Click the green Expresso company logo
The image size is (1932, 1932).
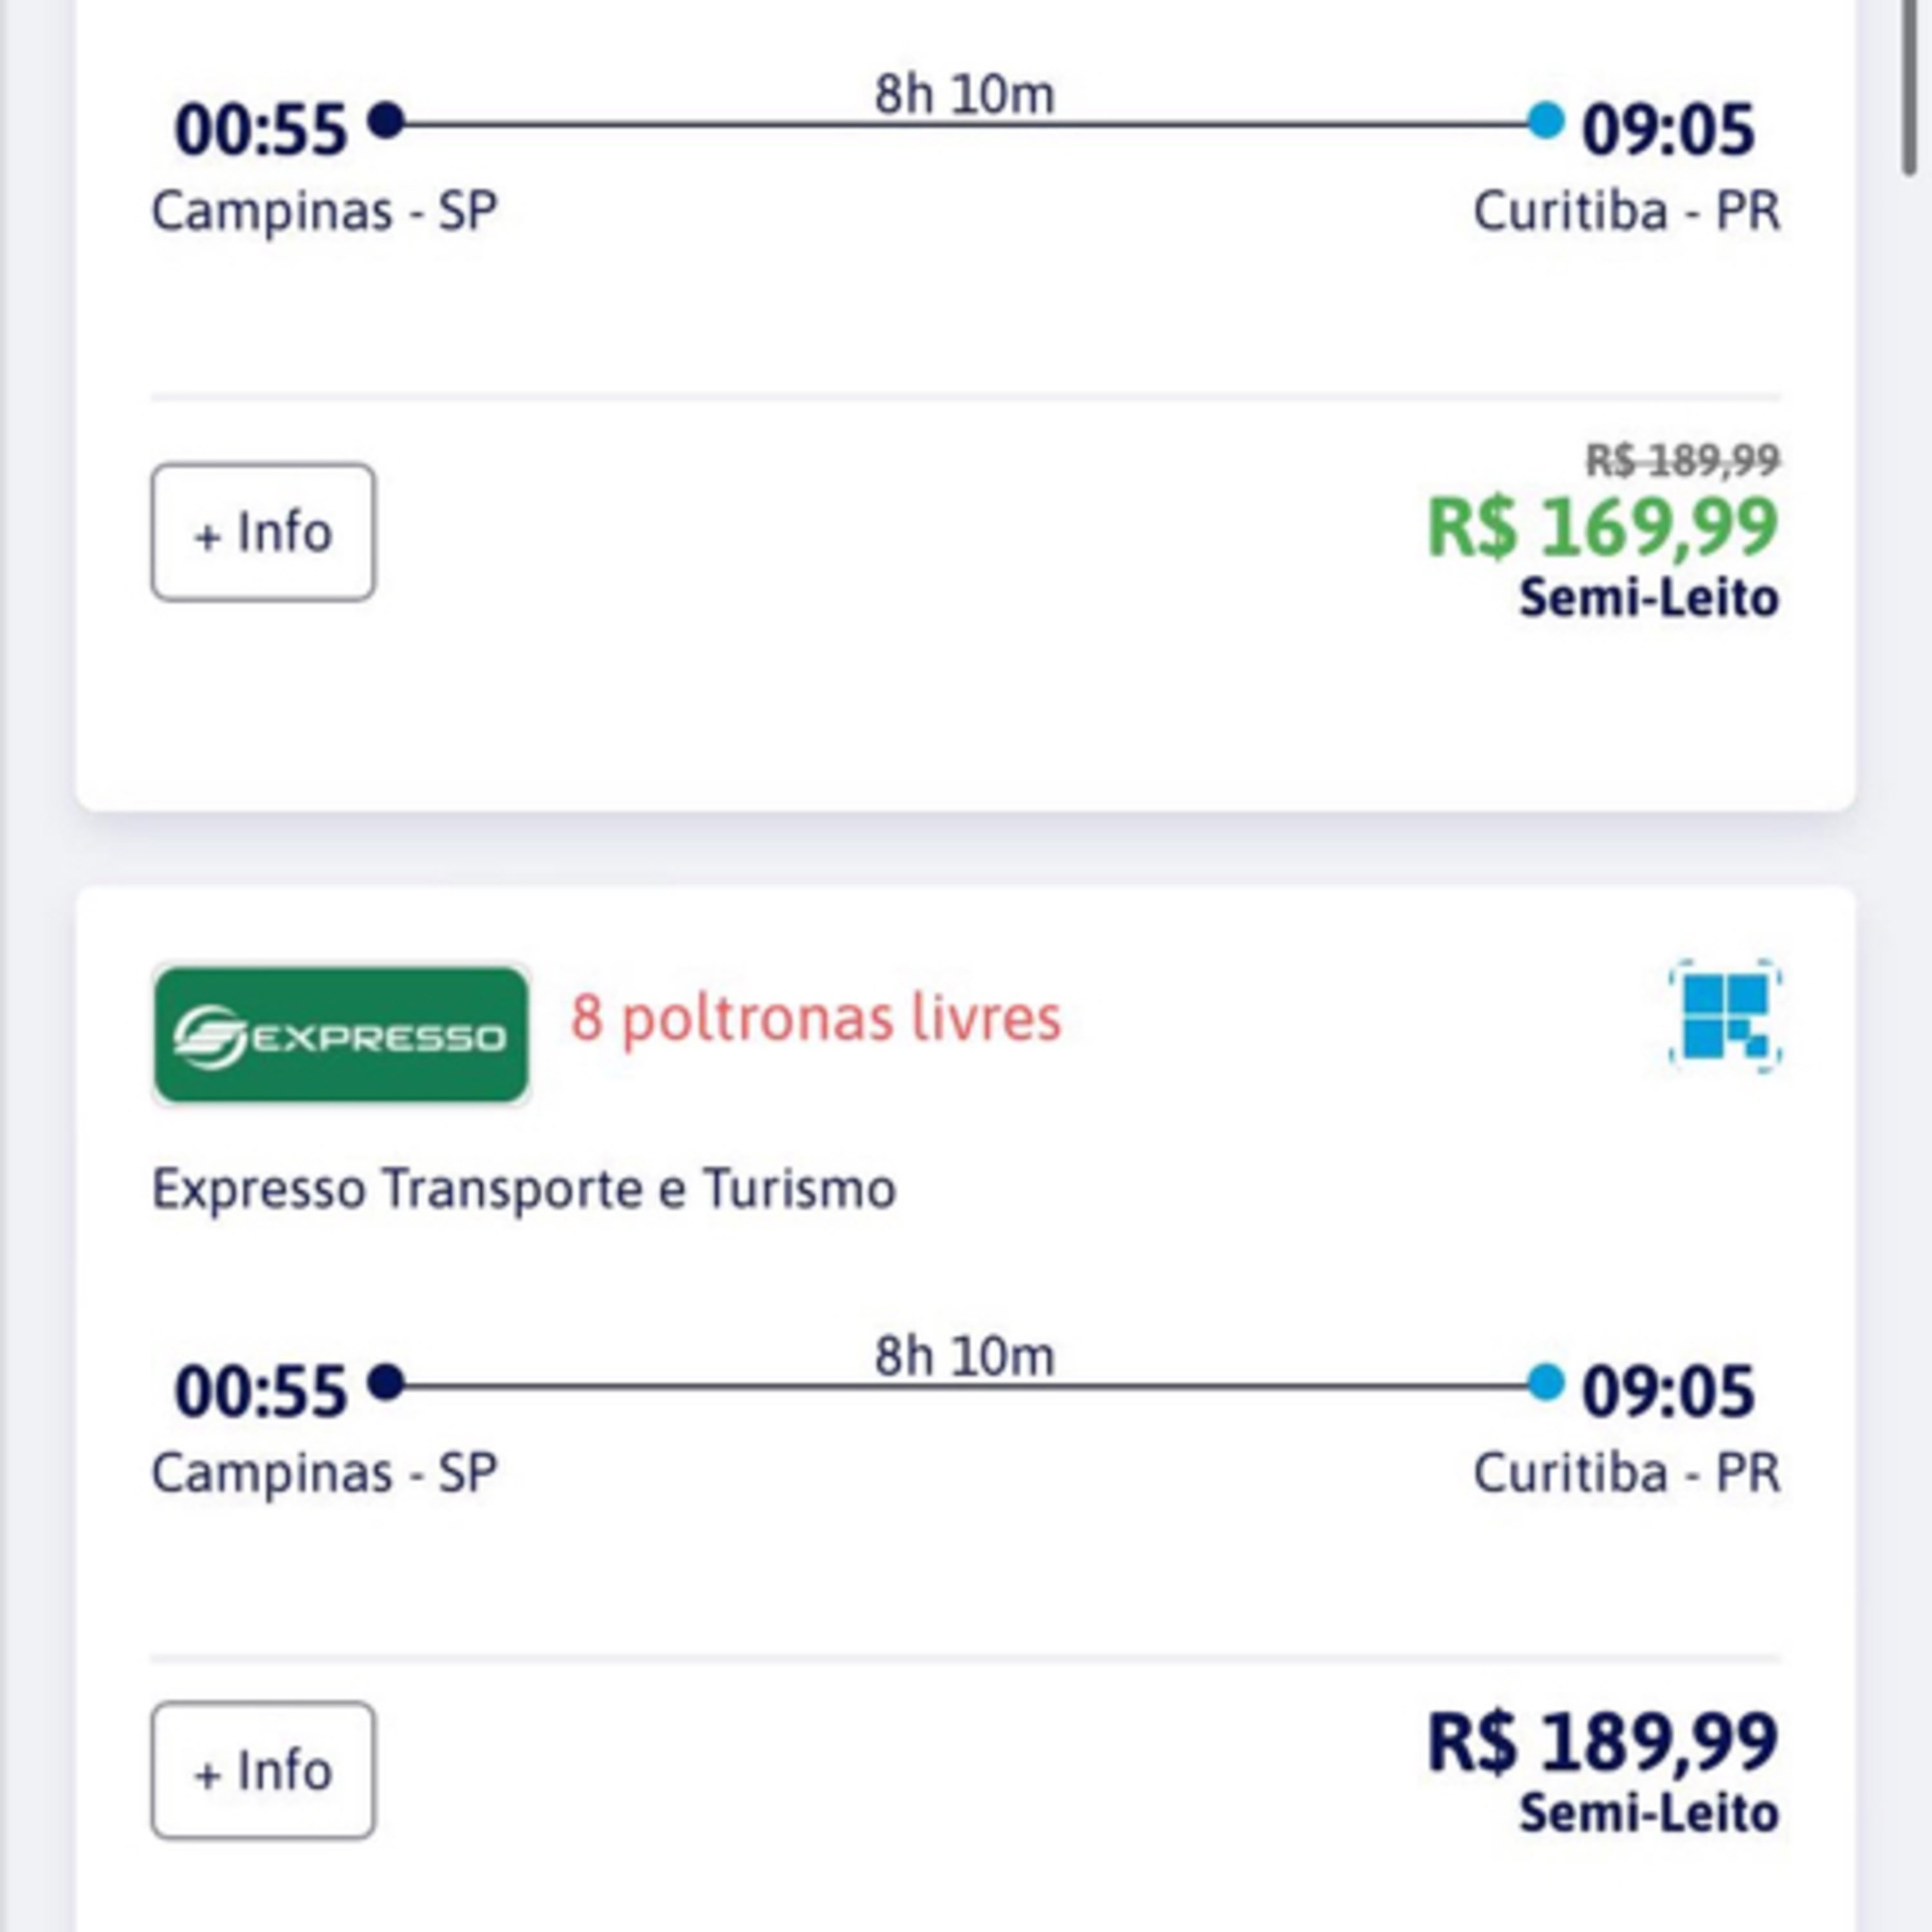point(341,1035)
